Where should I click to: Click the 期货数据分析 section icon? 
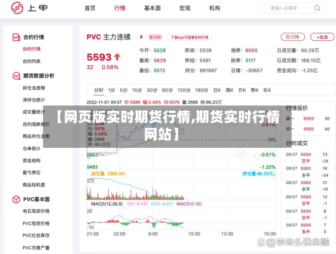point(16,76)
